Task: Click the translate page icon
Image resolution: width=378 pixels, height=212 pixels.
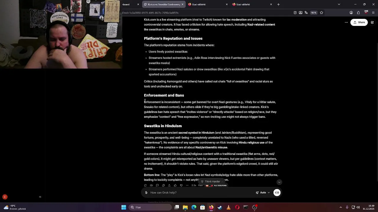Action: pos(306,13)
